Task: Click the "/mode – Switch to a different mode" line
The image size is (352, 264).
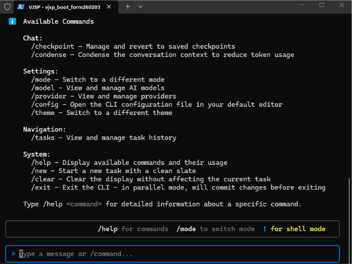Action: pos(97,80)
